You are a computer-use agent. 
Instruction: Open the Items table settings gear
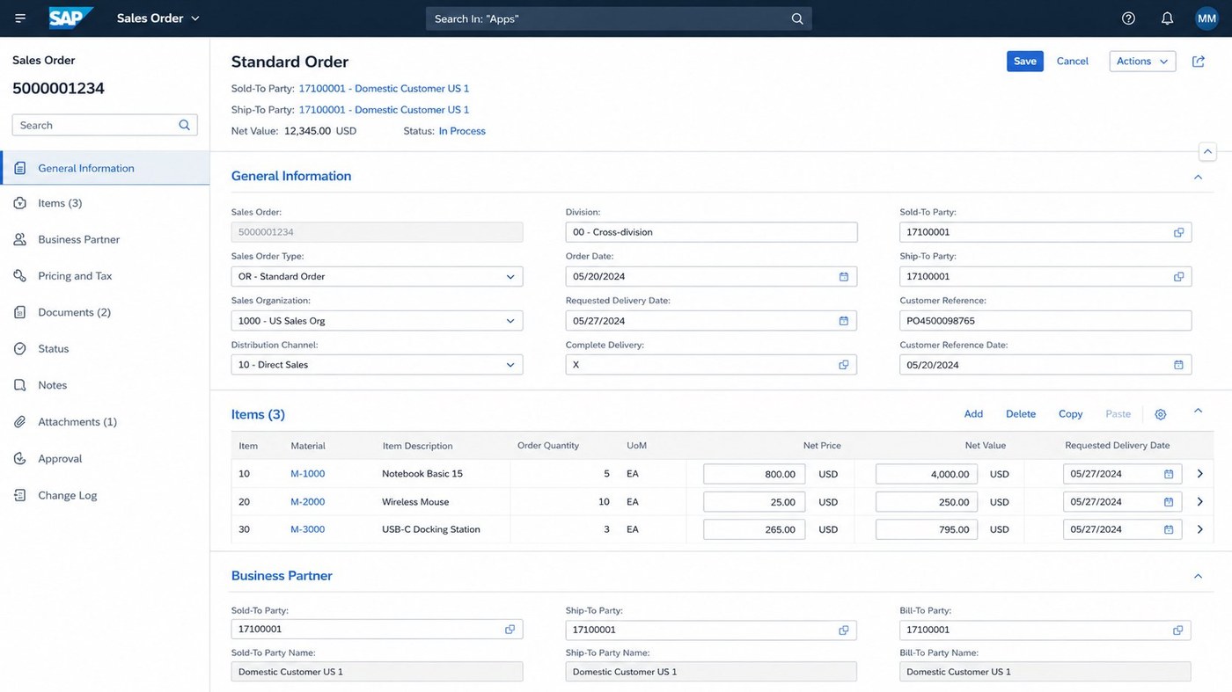[x=1160, y=414]
